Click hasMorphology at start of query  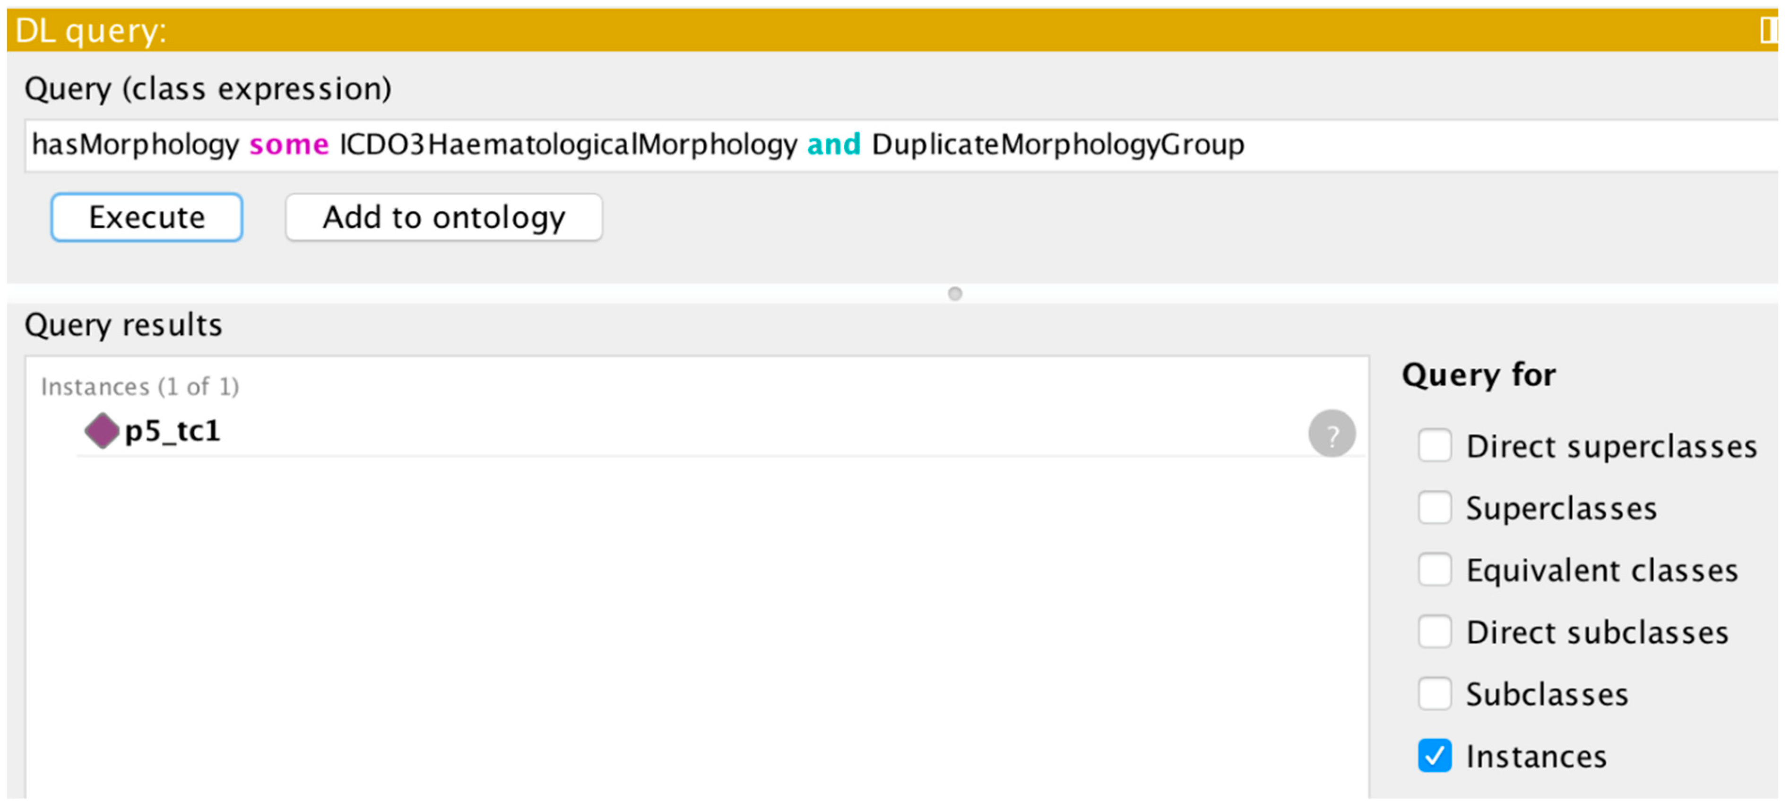[x=136, y=145]
